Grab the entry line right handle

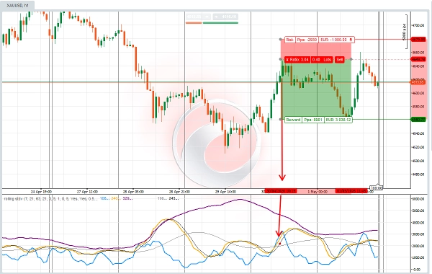[x=351, y=59]
